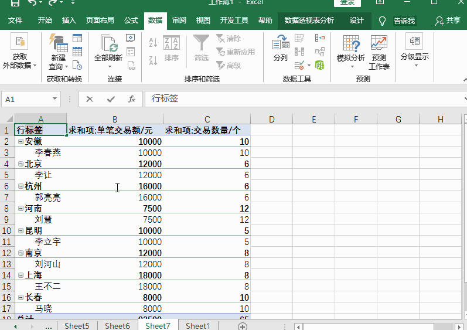
Task: Open the 分级显示 dropdown
Action: [x=414, y=66]
